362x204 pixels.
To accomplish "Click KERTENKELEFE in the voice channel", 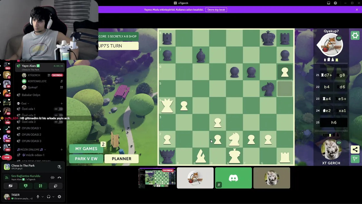I will [42, 81].
